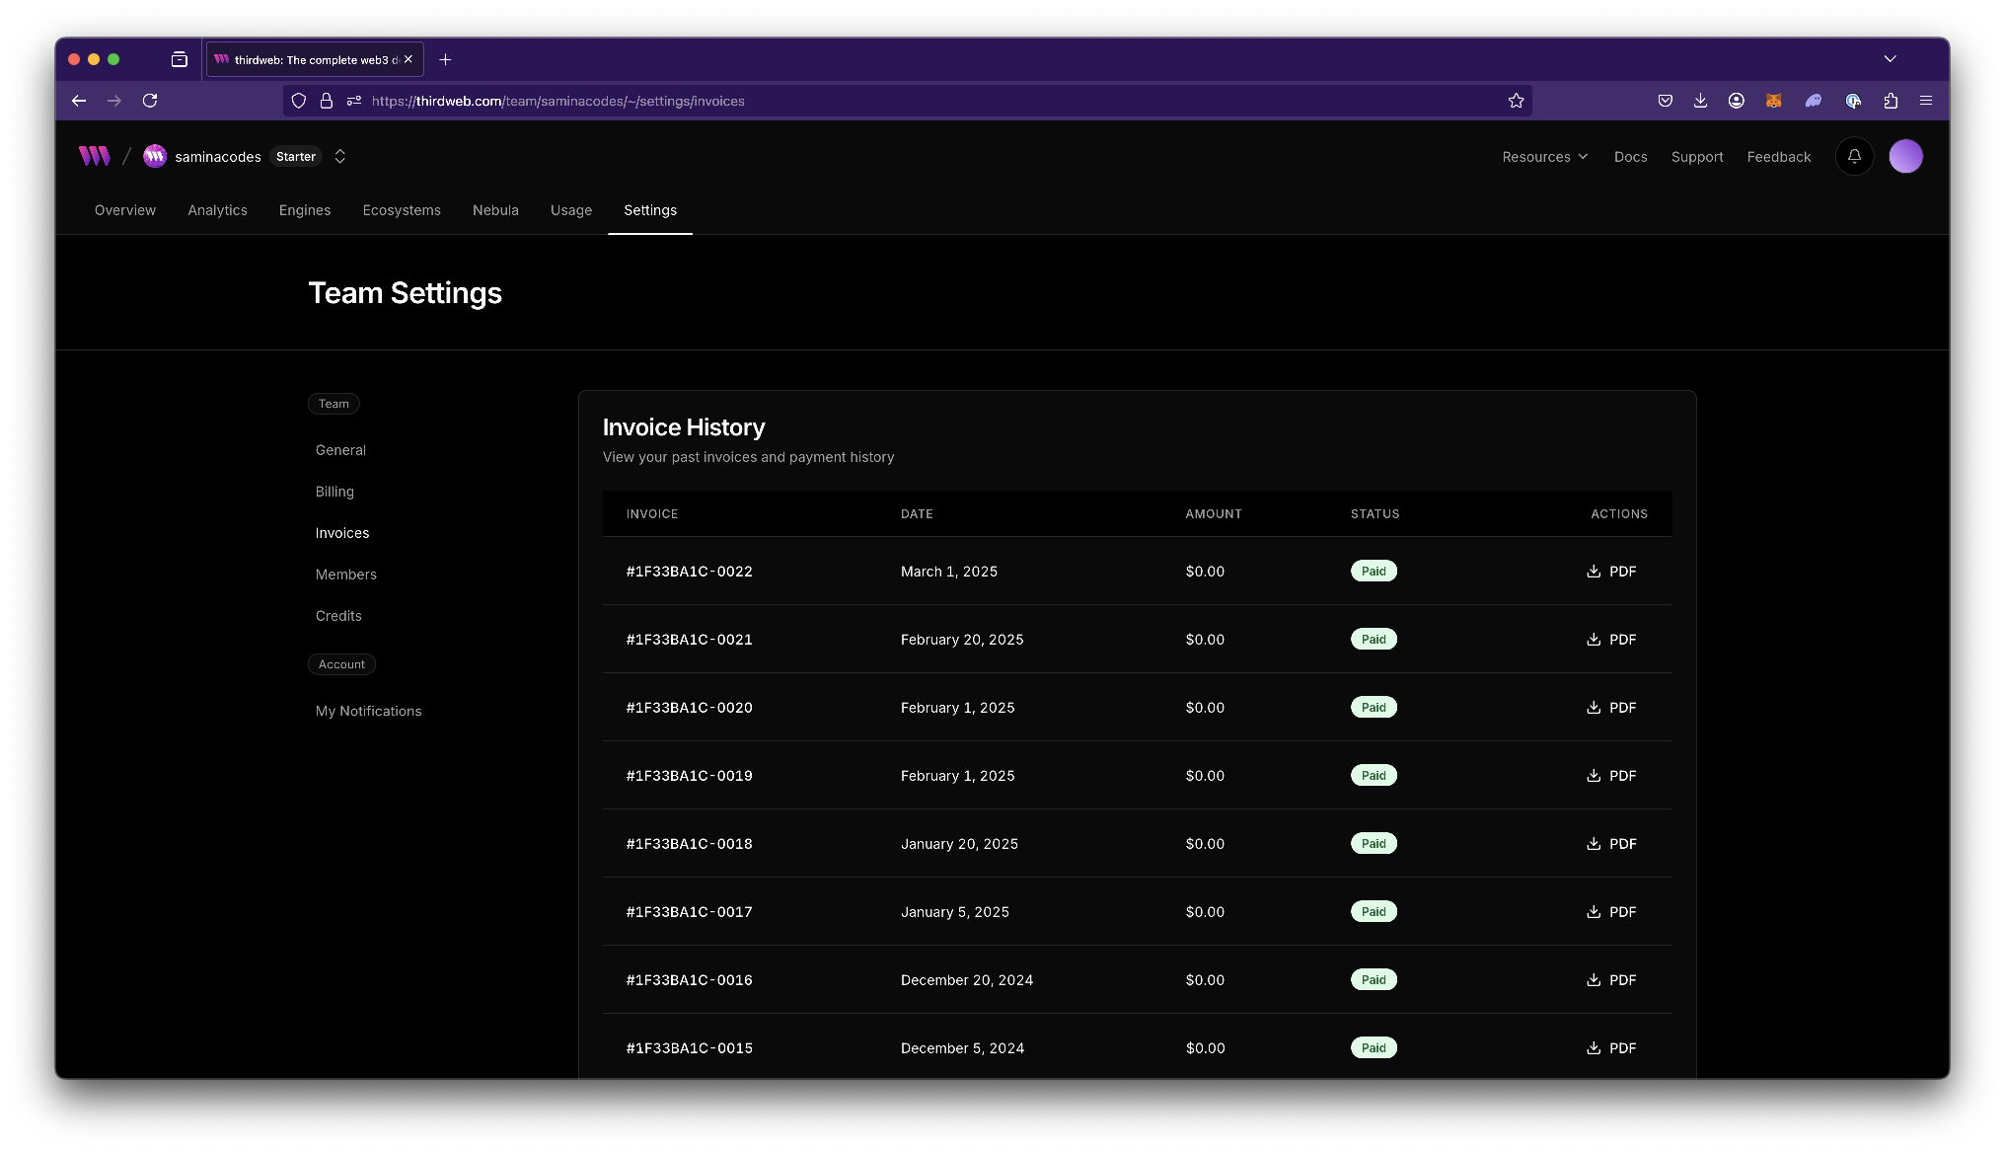Open the Resources dropdown menu
The height and width of the screenshot is (1152, 2005).
pos(1544,157)
